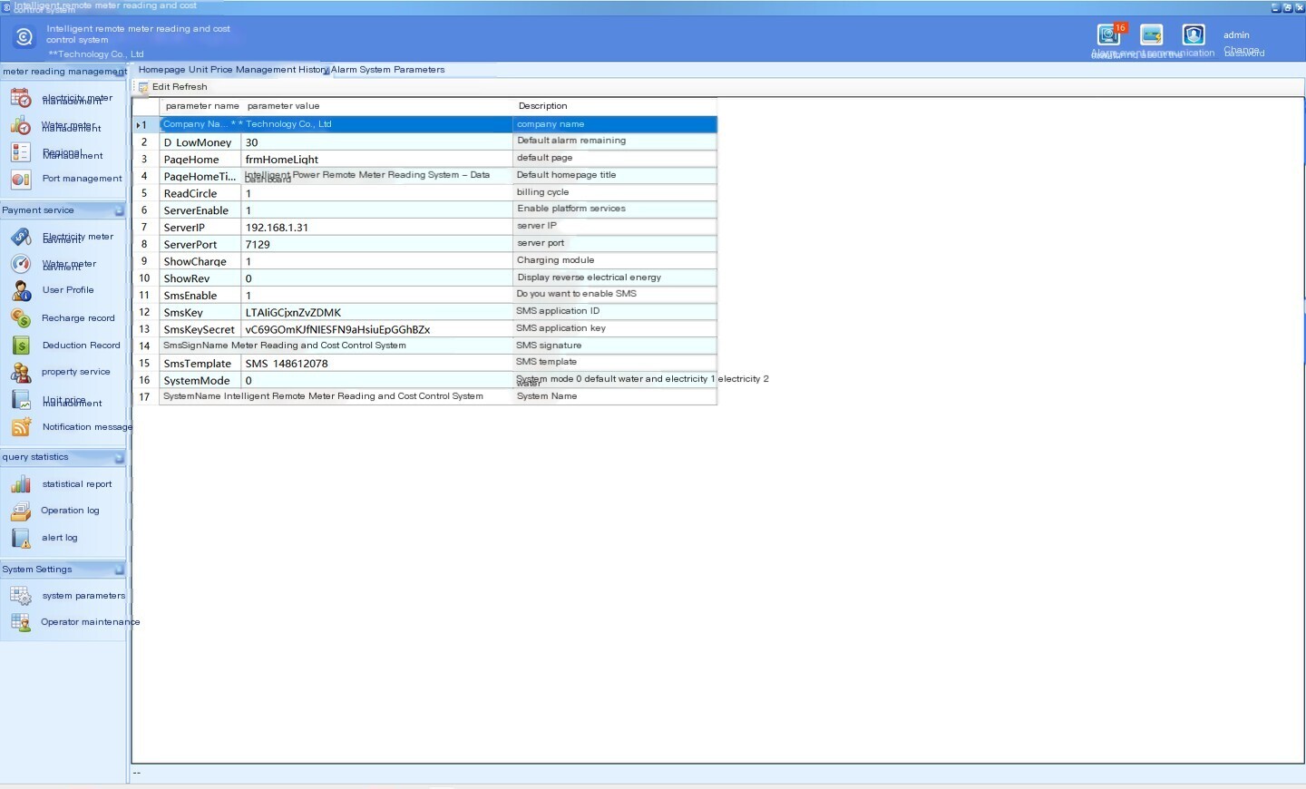Open Electricity meter payment icon
This screenshot has width=1306, height=789.
coord(21,237)
